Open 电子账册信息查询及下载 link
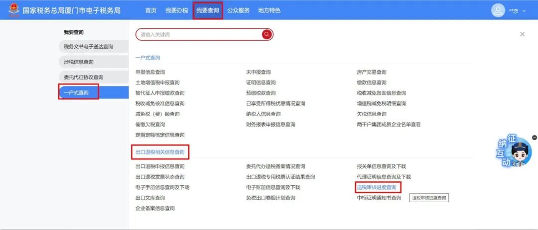 (x=273, y=187)
